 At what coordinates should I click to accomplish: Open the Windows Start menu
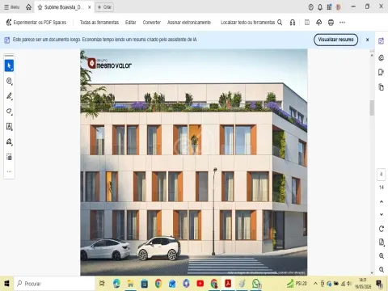pos(6,284)
